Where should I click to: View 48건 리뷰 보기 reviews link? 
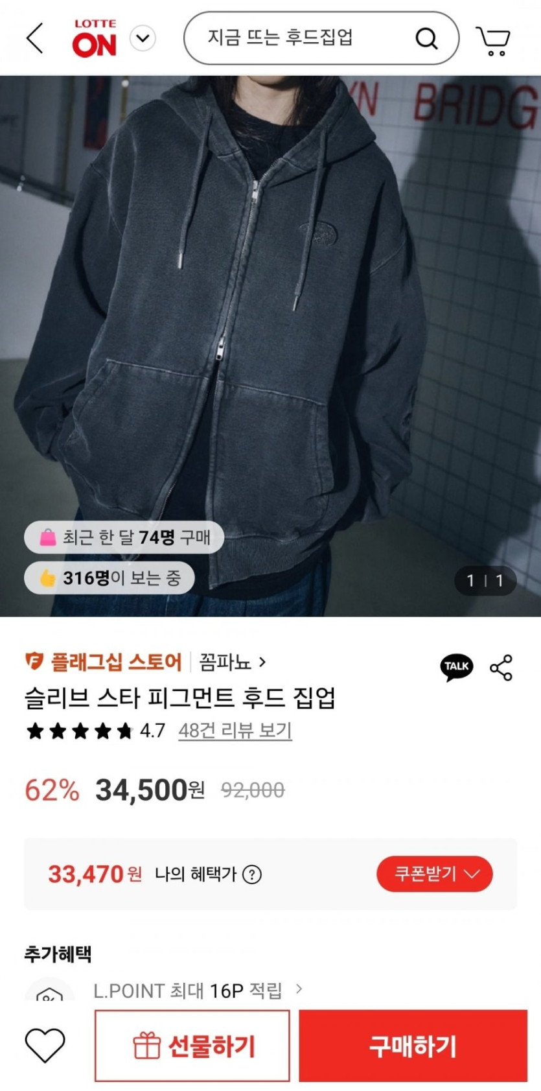235,731
